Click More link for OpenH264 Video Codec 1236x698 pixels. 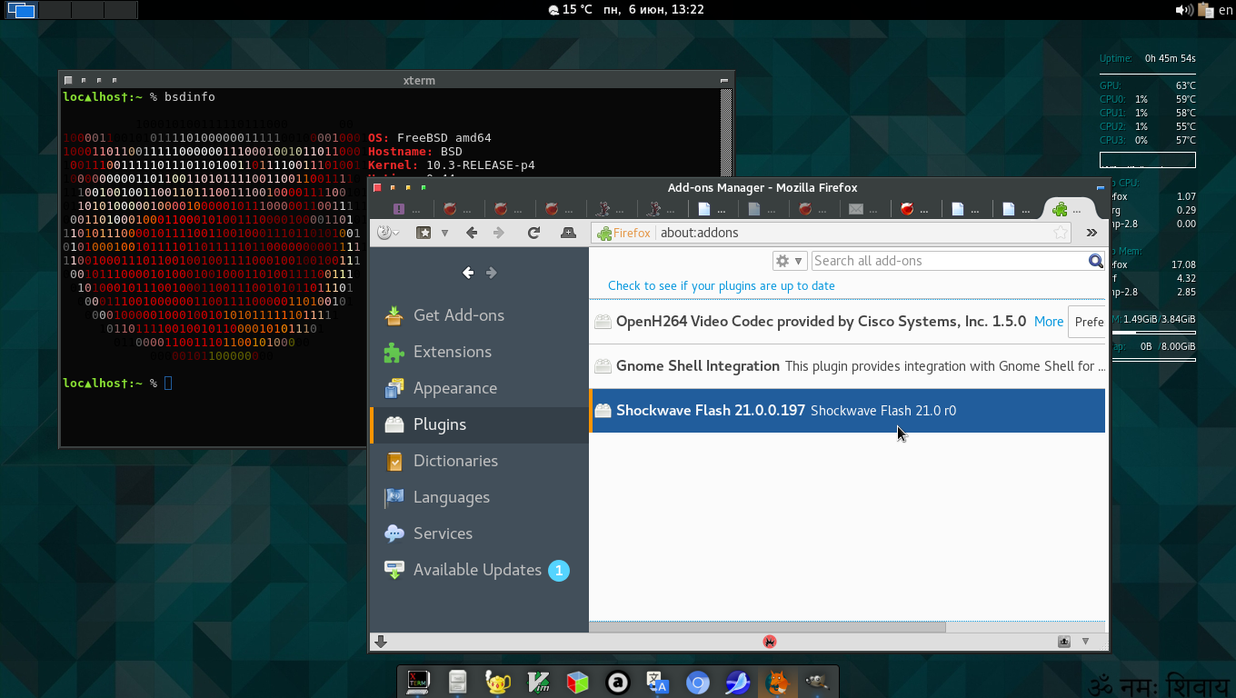coord(1048,321)
